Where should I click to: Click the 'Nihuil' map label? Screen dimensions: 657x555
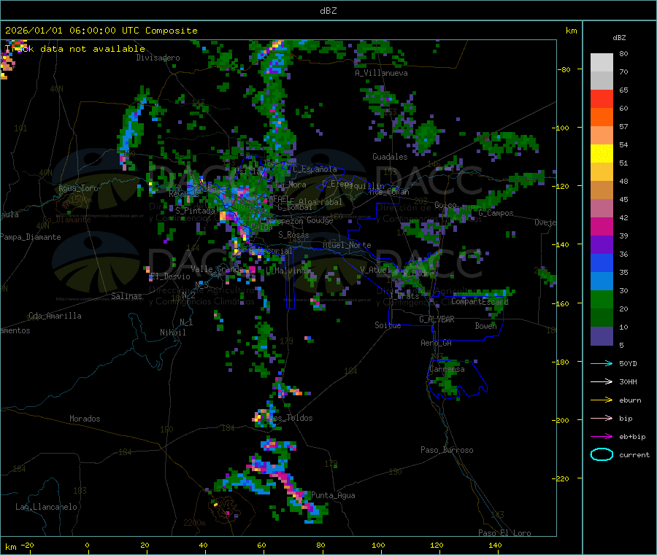point(172,333)
